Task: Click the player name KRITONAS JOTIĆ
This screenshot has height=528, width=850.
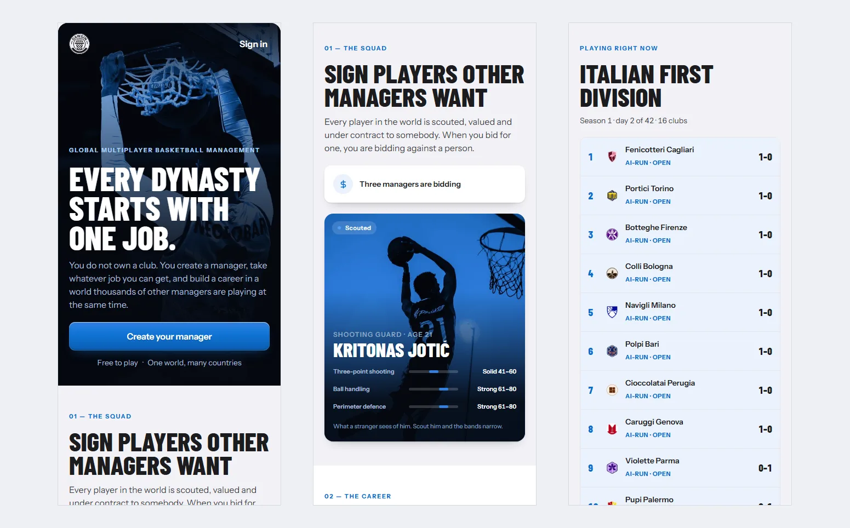Action: (x=391, y=351)
